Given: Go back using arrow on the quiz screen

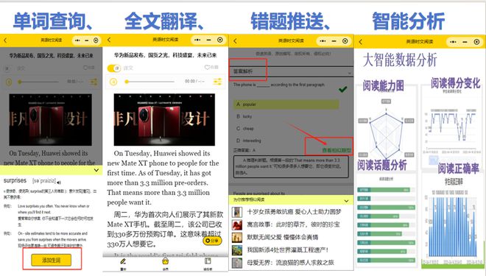Looking at the screenshot, I should pyautogui.click(x=235, y=41).
